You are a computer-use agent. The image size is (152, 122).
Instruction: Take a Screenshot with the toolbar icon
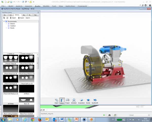pyautogui.click(x=81, y=101)
